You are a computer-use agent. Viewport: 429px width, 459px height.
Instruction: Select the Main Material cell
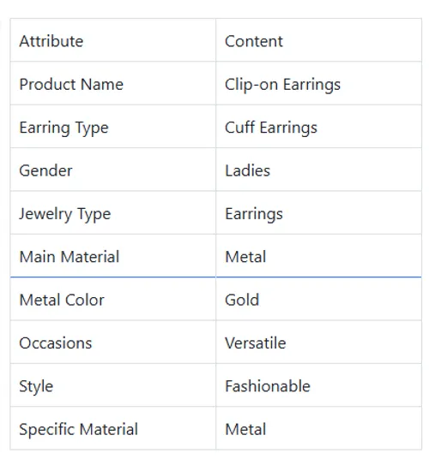tap(113, 256)
